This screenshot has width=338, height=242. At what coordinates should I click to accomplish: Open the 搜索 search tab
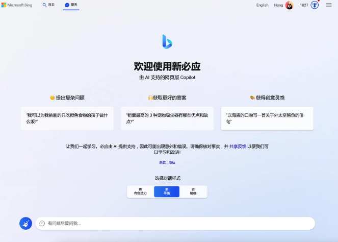click(48, 5)
